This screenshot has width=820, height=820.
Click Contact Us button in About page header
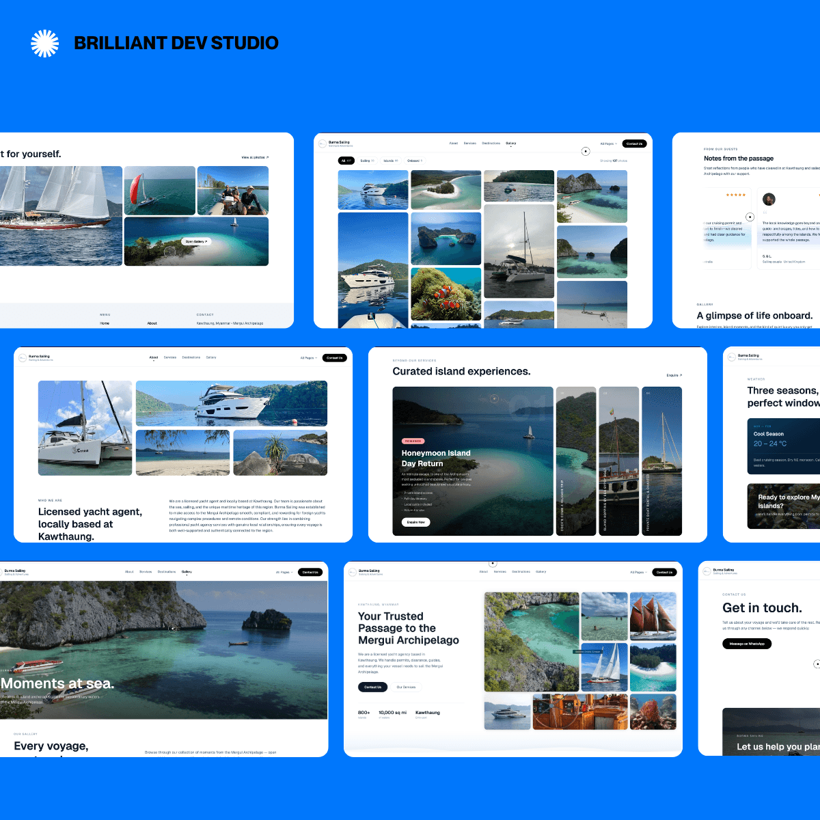(x=334, y=357)
